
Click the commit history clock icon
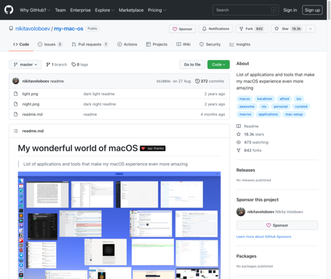tap(197, 81)
